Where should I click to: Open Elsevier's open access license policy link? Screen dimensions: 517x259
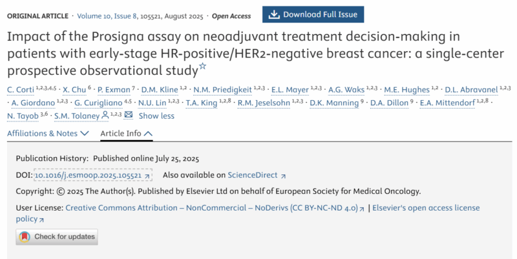click(x=248, y=213)
